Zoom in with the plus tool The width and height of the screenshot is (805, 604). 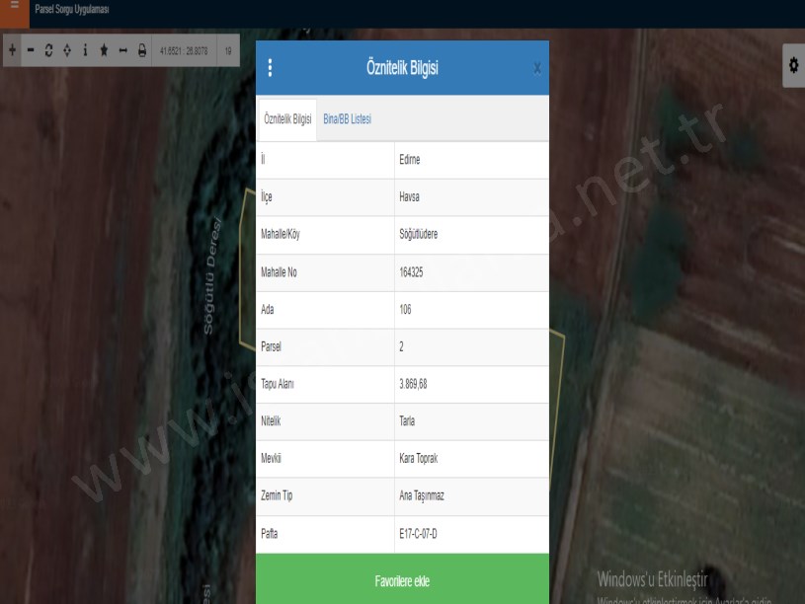(x=12, y=50)
